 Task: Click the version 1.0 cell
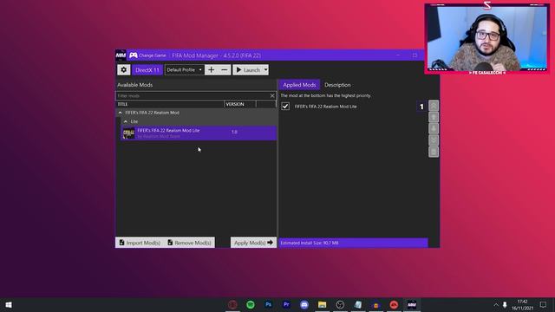point(234,132)
